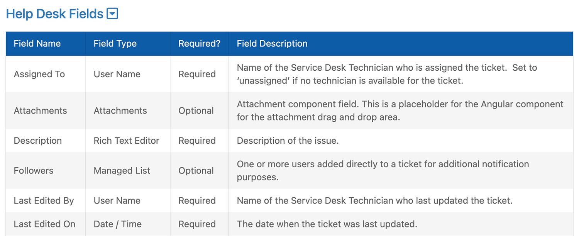Sort by the Field Name column header
Viewport: 579px width, 236px height.
coord(37,44)
